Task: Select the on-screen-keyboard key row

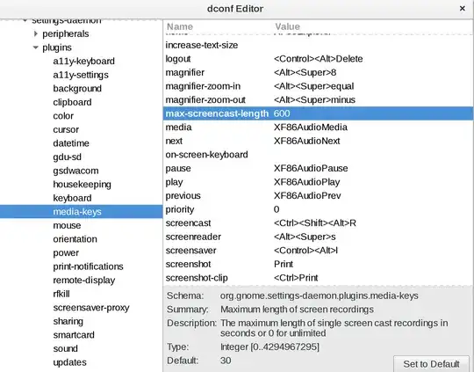Action: point(318,155)
